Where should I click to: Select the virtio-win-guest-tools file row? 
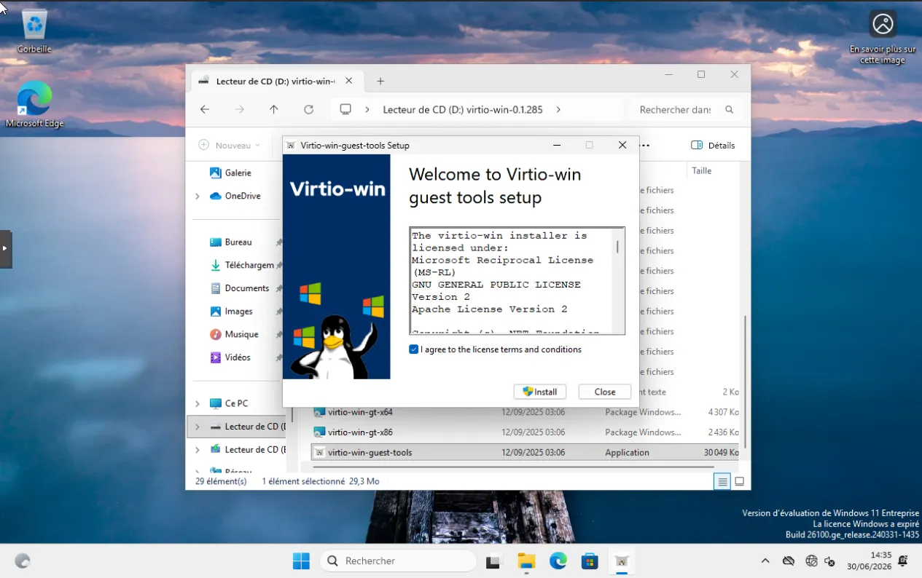pos(526,453)
